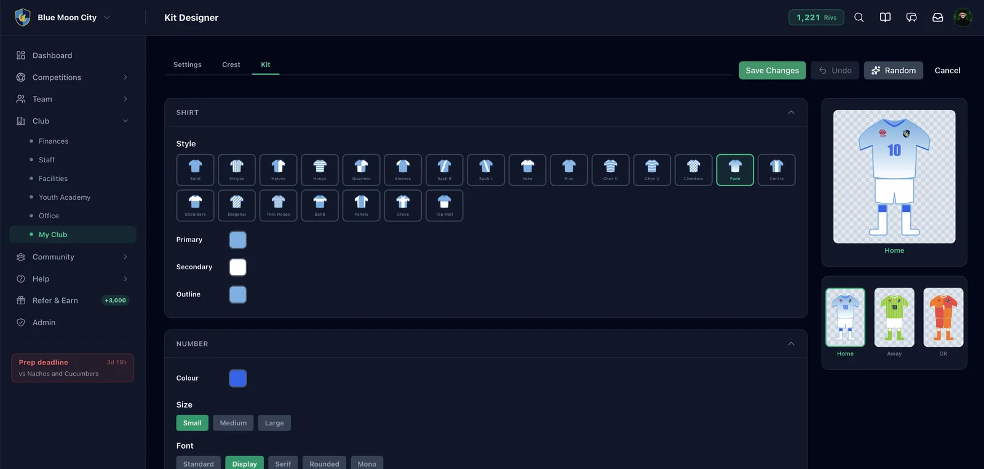
Task: Choose the Sash R shirt style
Action: (x=445, y=170)
